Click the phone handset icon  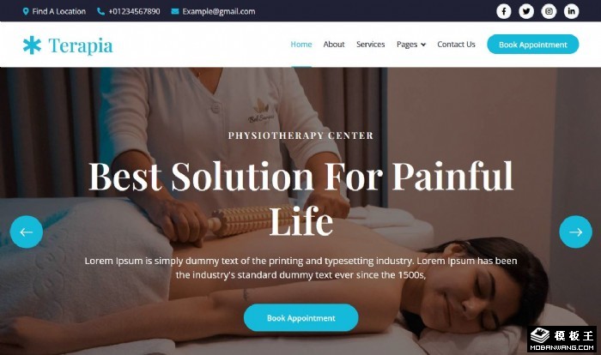[x=100, y=11]
